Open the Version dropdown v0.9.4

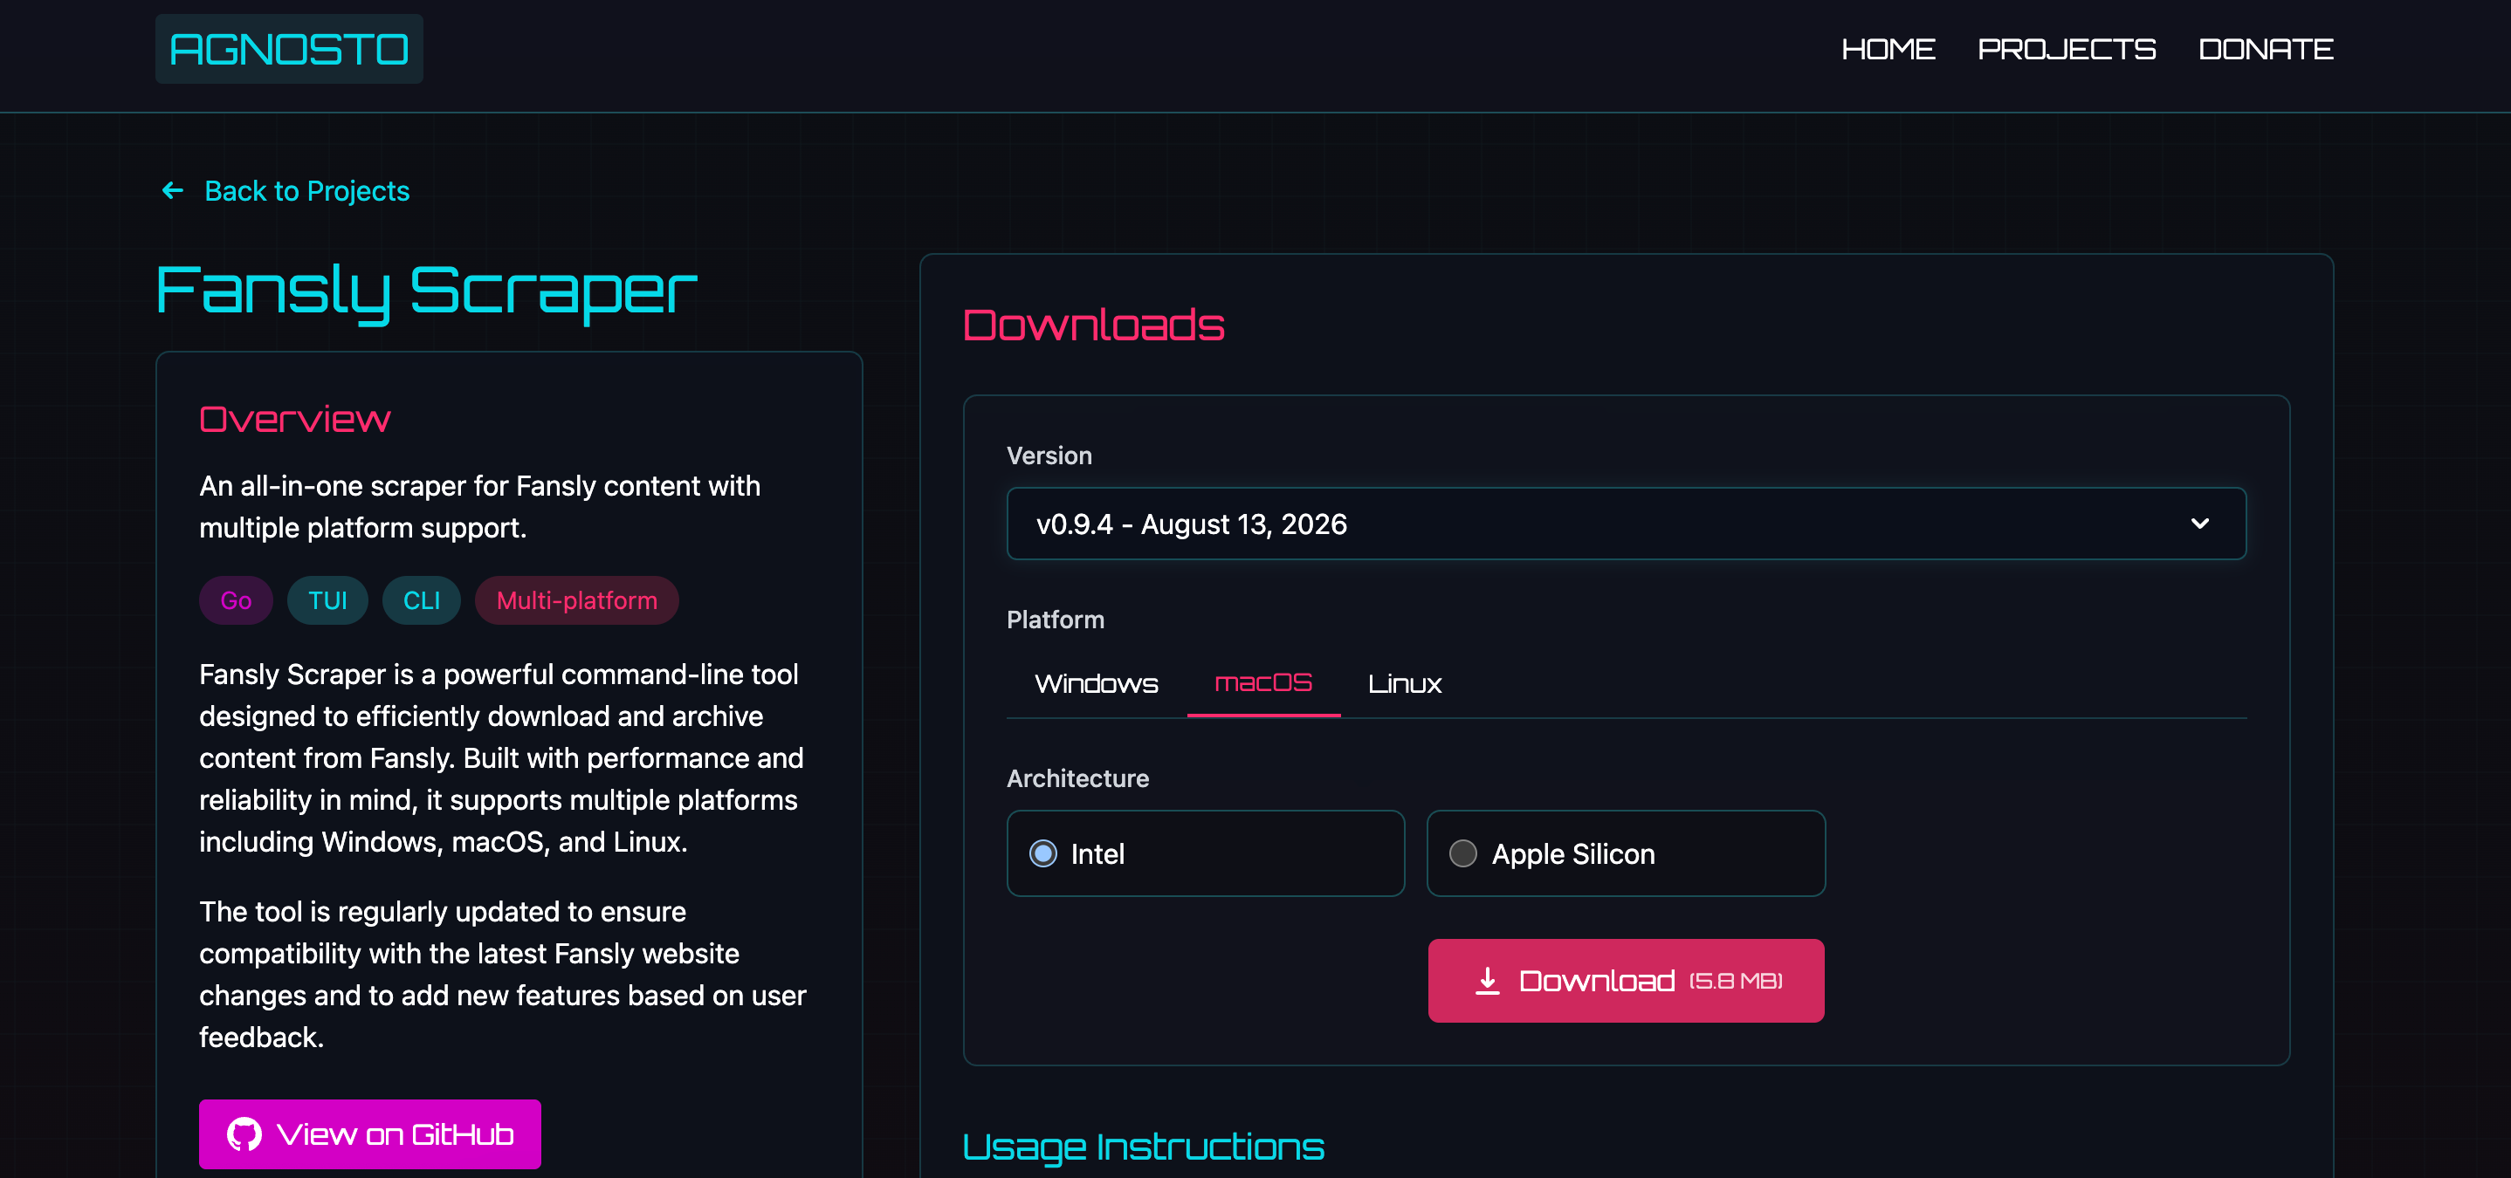click(1626, 524)
